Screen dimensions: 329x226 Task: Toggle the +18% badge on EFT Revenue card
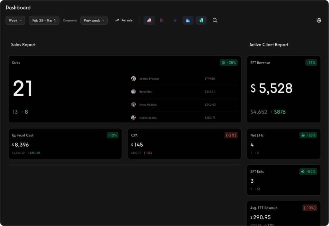311,63
